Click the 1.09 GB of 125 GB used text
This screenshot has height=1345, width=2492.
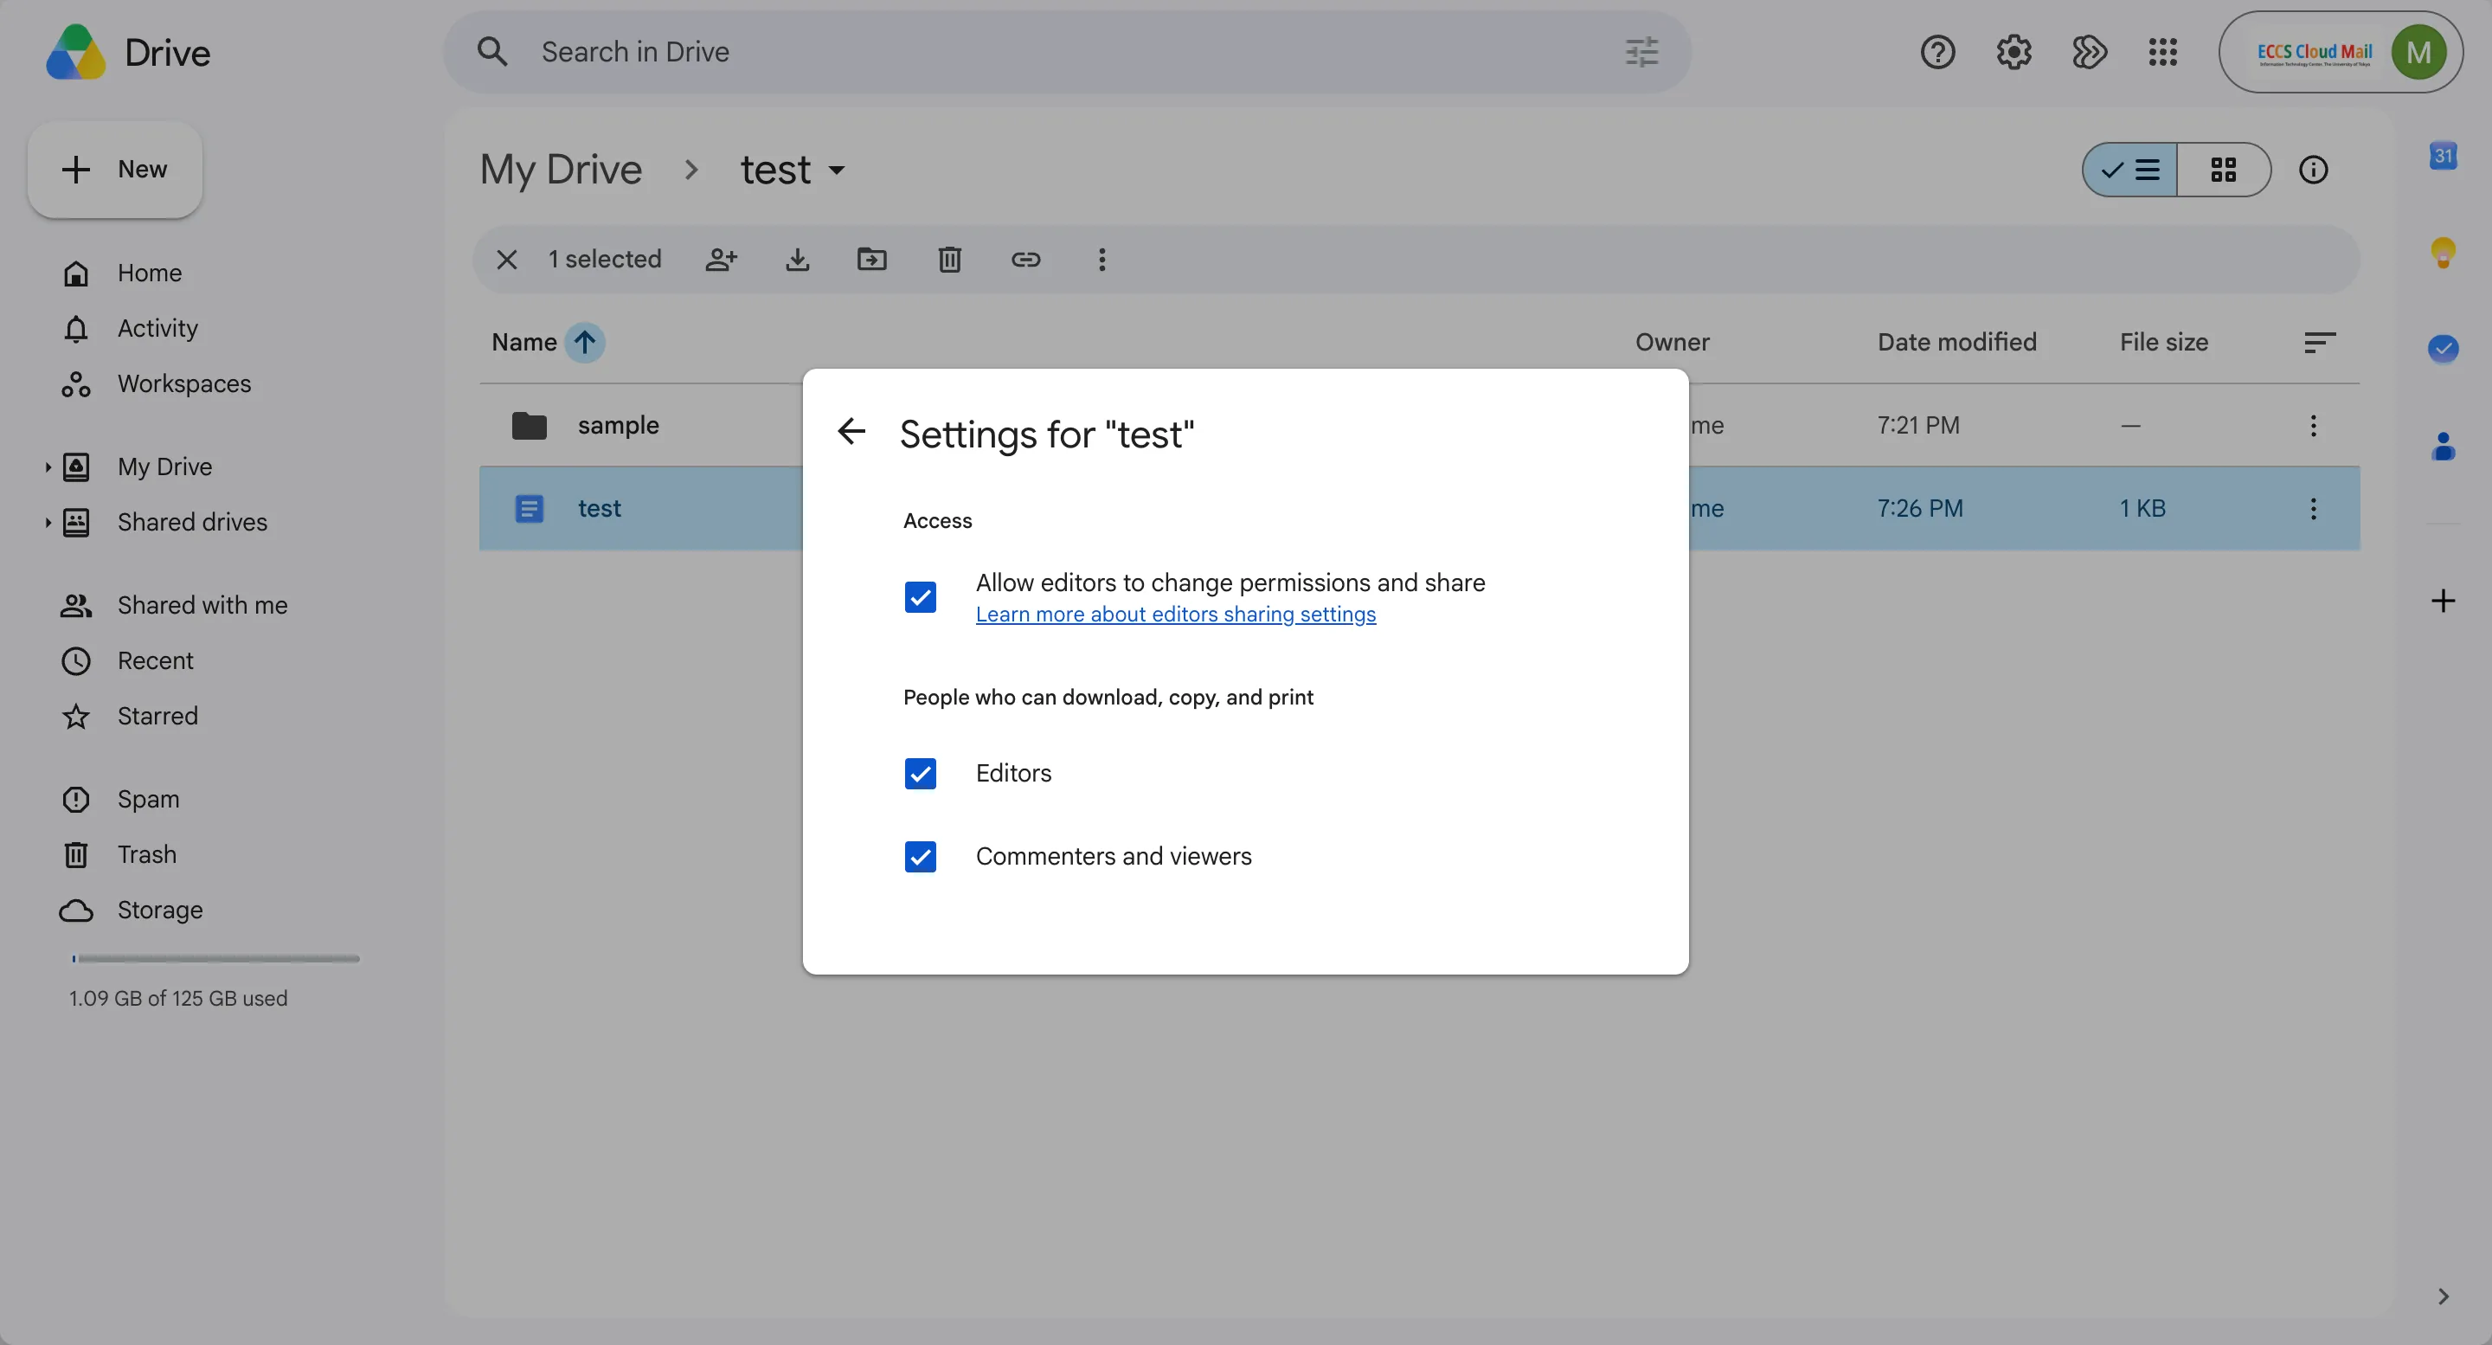178,998
